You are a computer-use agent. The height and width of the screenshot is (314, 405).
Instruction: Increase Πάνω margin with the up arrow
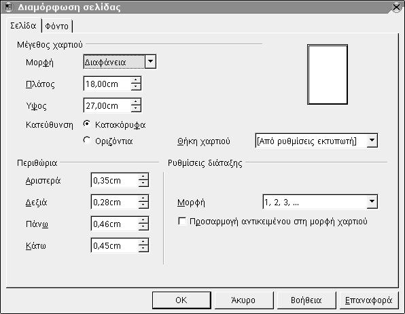[x=143, y=220]
